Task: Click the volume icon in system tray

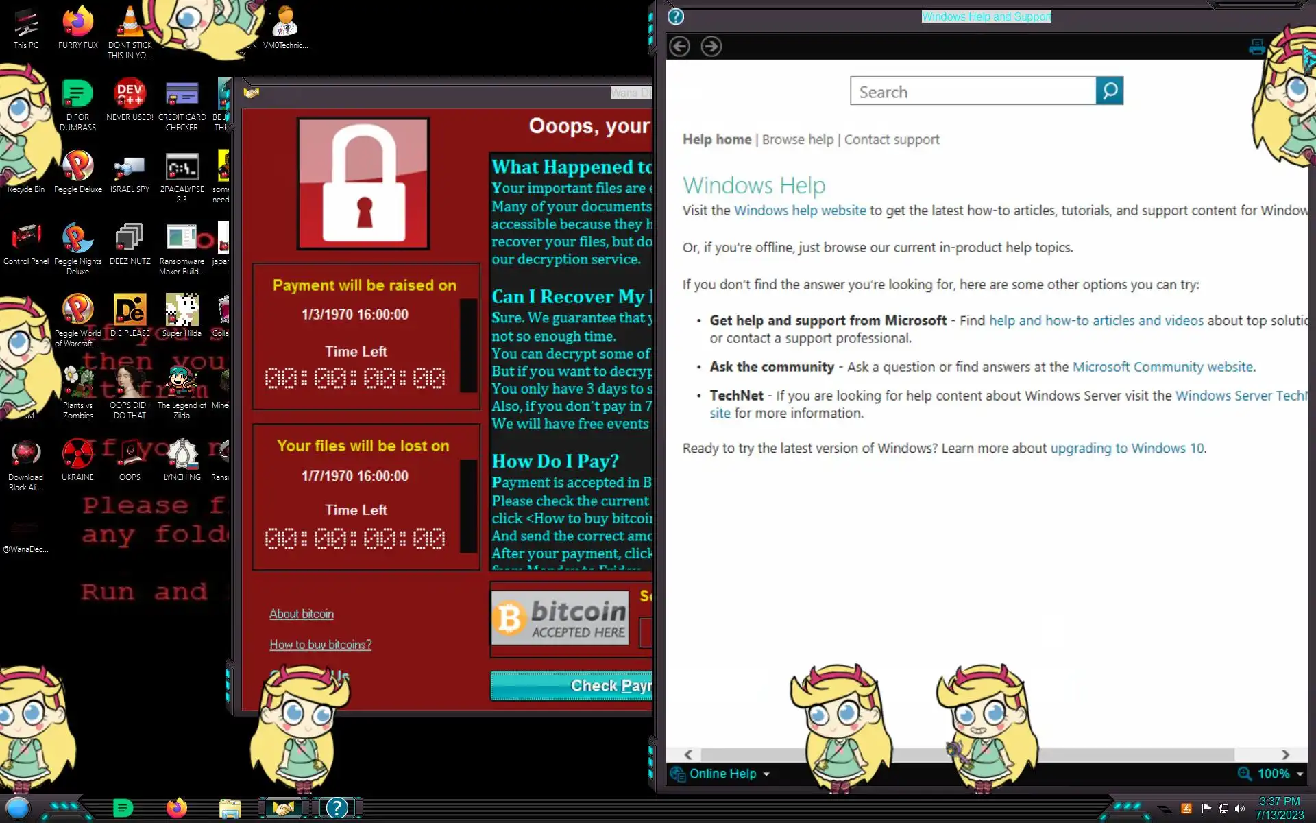Action: point(1239,809)
